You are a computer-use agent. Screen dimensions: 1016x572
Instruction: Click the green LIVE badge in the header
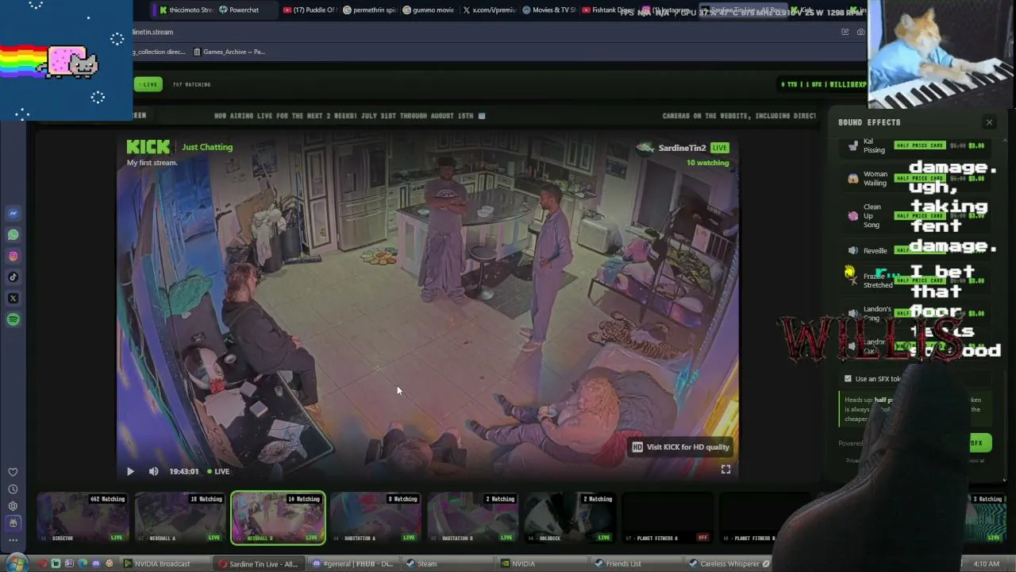tap(148, 84)
